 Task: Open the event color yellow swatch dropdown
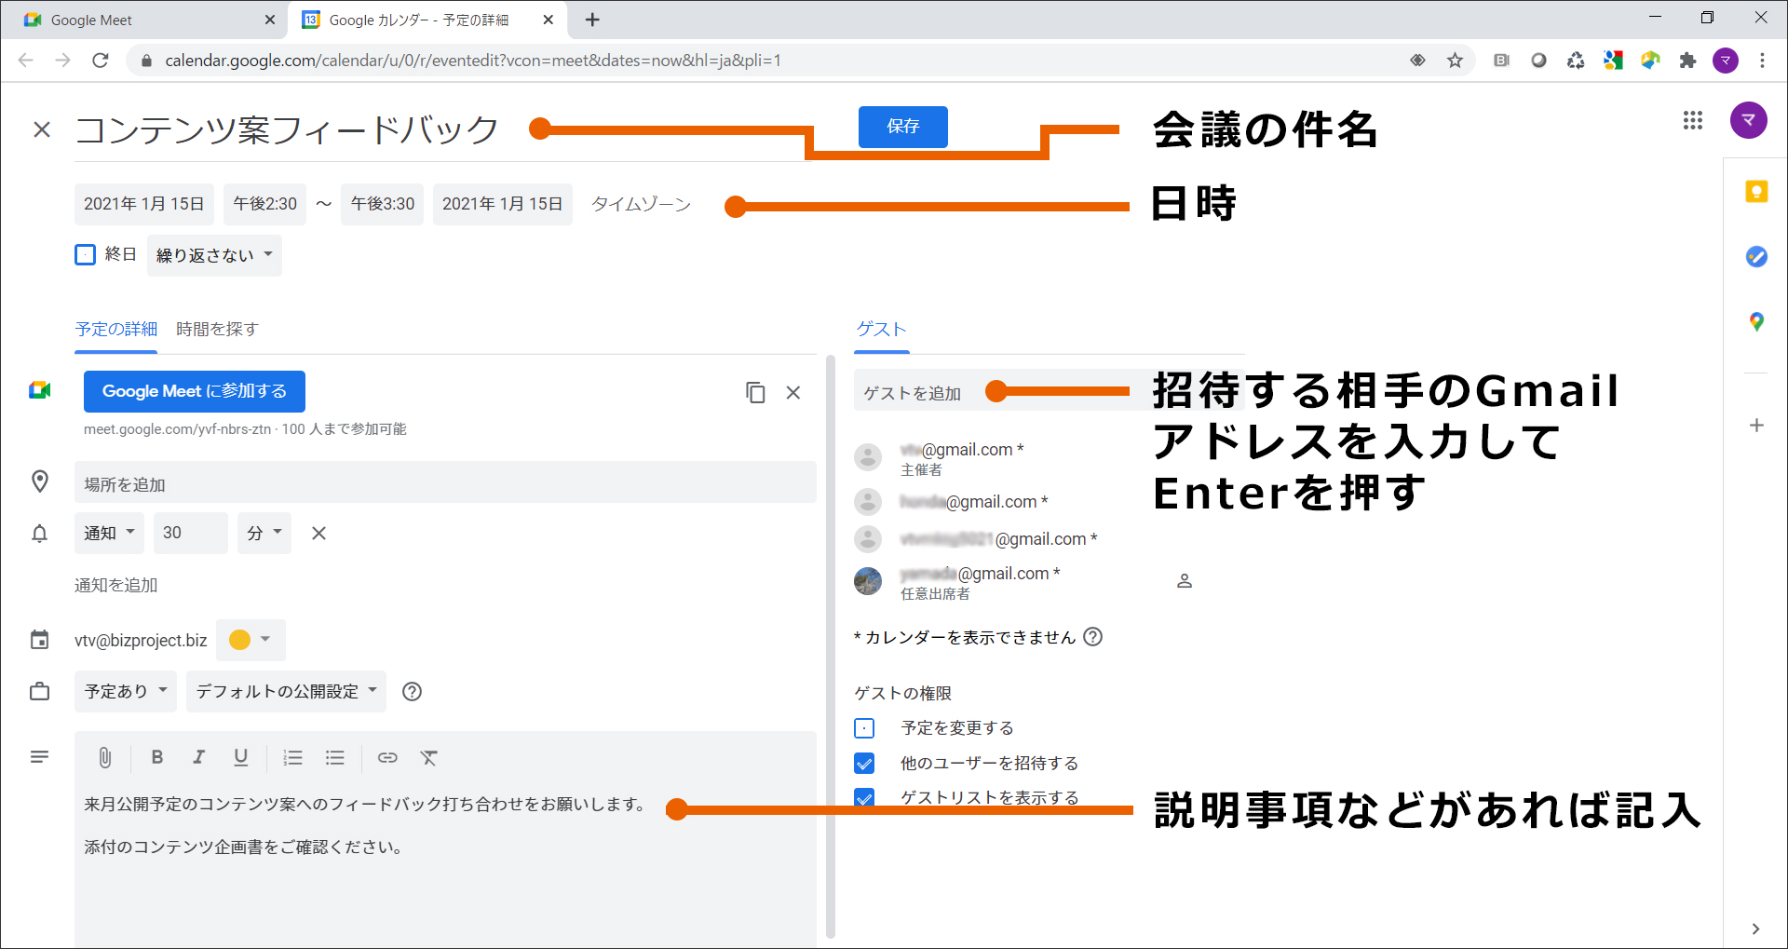pyautogui.click(x=251, y=640)
